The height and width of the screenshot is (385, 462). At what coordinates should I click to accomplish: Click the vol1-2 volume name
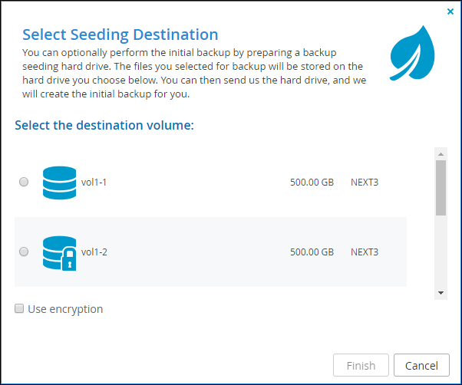(94, 252)
